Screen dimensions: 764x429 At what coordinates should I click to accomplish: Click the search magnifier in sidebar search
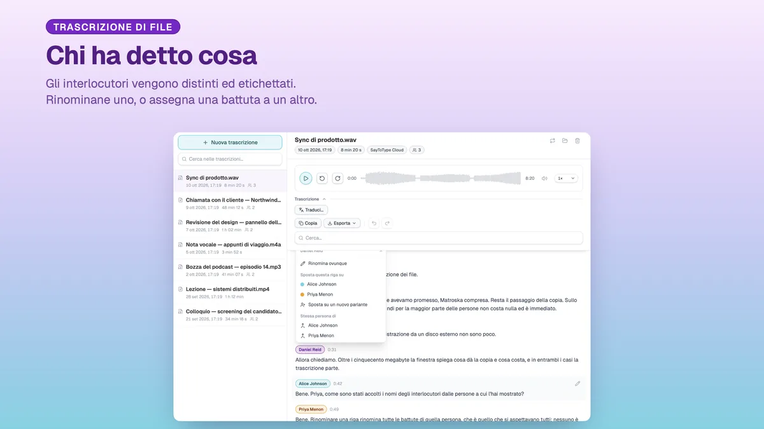coord(185,159)
